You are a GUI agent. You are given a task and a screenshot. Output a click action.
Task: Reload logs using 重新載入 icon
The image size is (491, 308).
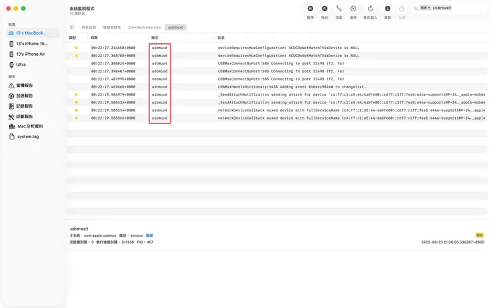click(x=370, y=9)
